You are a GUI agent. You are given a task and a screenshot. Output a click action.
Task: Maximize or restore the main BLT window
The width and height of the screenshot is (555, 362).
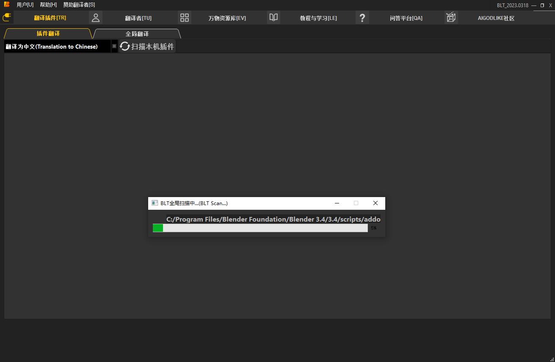pos(542,5)
